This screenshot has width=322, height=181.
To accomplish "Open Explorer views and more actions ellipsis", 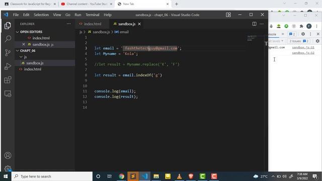I will point(68,24).
